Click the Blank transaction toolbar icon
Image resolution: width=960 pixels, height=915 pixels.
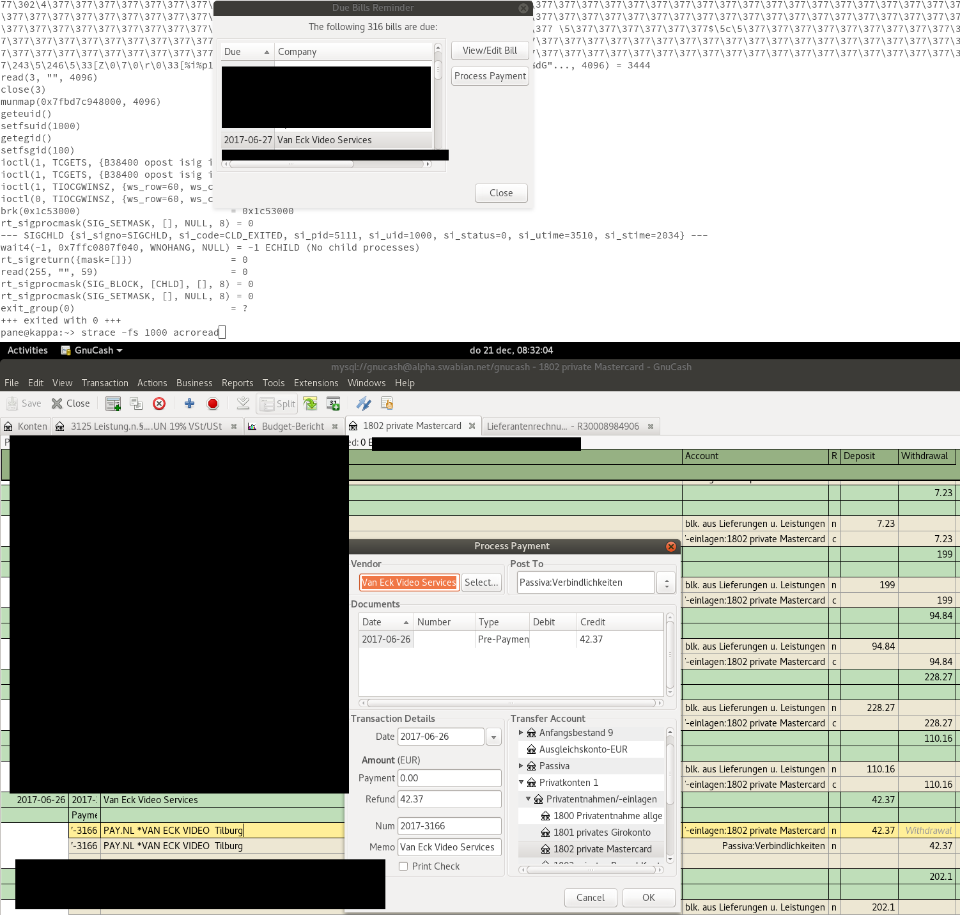[243, 403]
